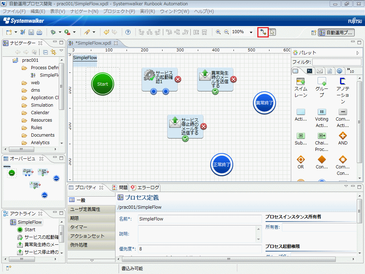Open the New wizard dropdown arrow
365x274 pixels.
[x=16, y=32]
